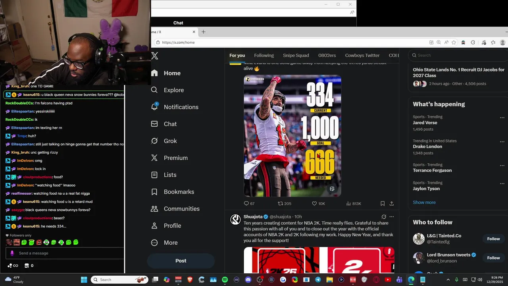Open Profile in X sidebar
This screenshot has height=286, width=508.
coord(166,226)
